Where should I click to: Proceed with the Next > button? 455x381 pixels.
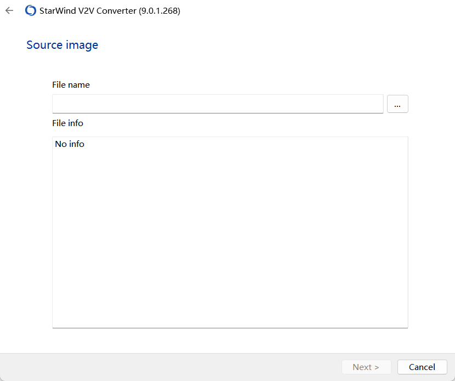(x=366, y=367)
